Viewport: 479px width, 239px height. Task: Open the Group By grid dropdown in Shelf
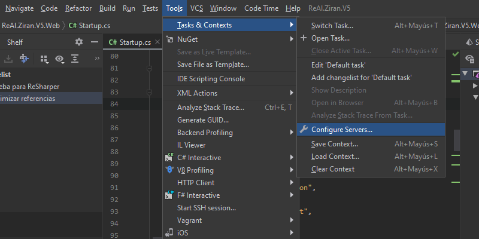coord(44,59)
